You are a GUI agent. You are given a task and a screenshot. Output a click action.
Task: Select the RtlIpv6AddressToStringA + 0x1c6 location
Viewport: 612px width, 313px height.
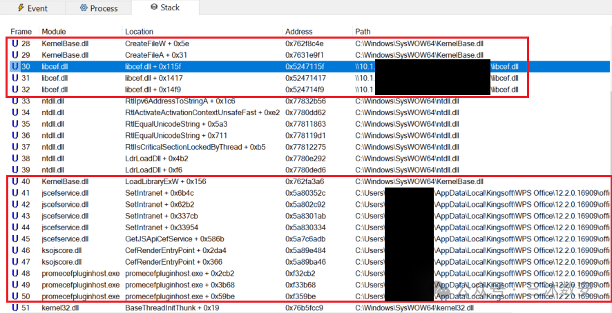pyautogui.click(x=180, y=101)
